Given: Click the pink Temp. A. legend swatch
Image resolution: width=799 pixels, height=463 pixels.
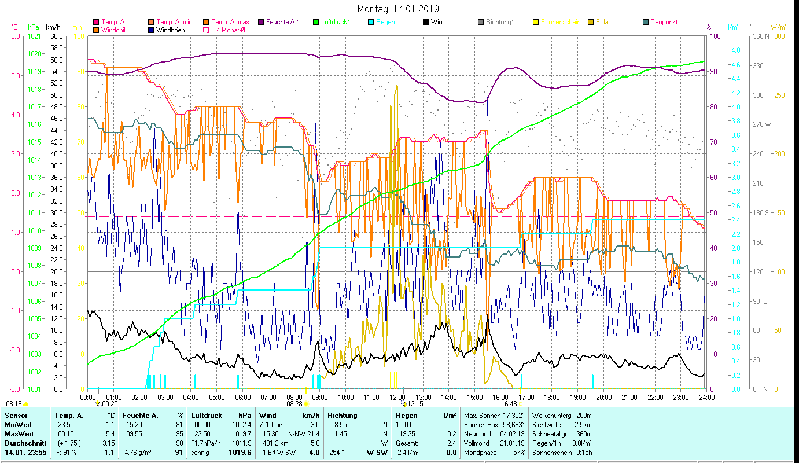Looking at the screenshot, I should pos(96,22).
